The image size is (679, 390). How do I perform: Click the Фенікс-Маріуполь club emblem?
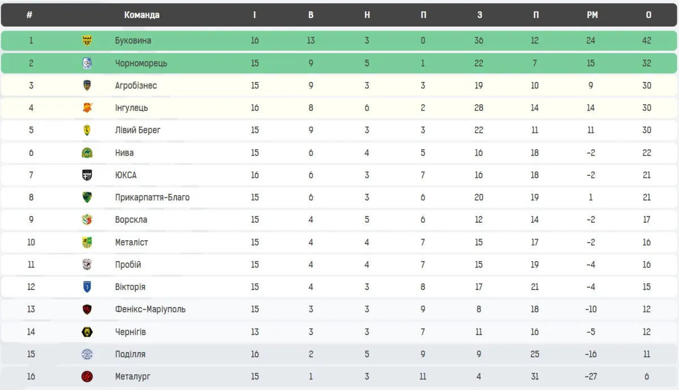pyautogui.click(x=87, y=309)
